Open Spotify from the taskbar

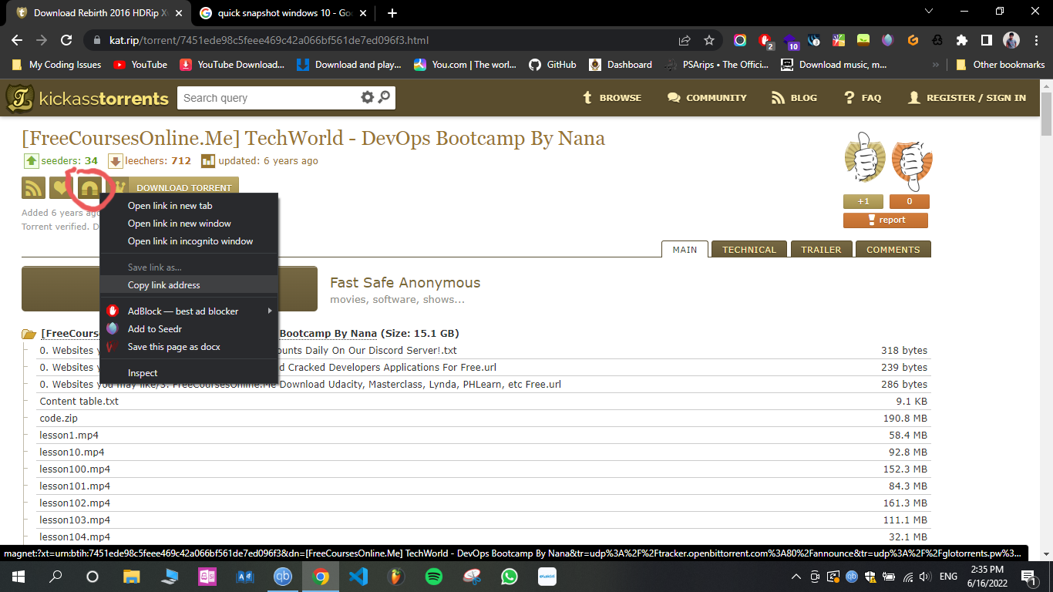[x=434, y=577]
